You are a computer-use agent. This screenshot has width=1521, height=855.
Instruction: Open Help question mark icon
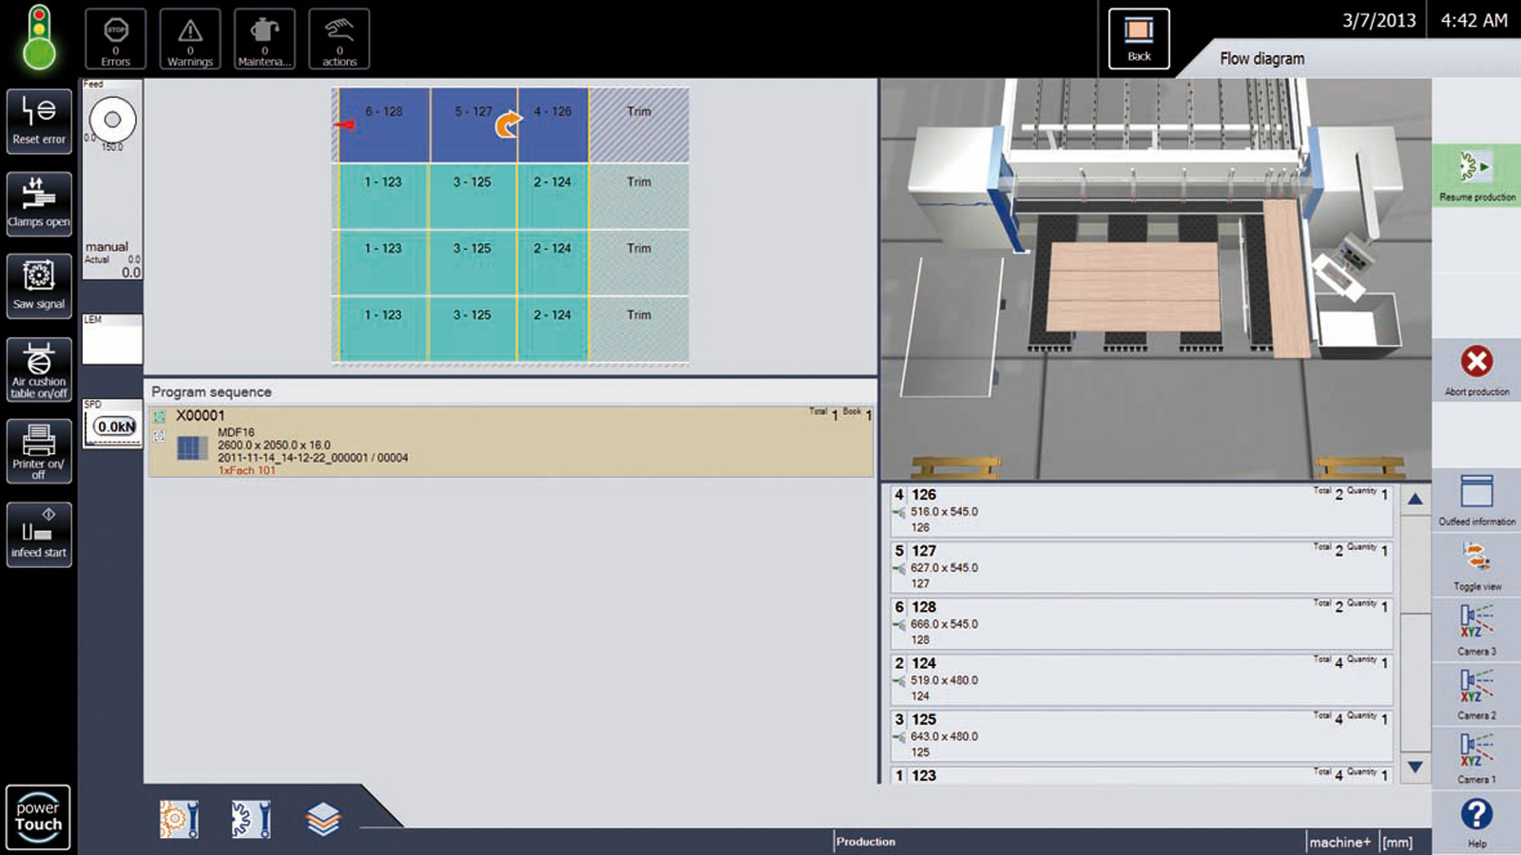pyautogui.click(x=1476, y=822)
